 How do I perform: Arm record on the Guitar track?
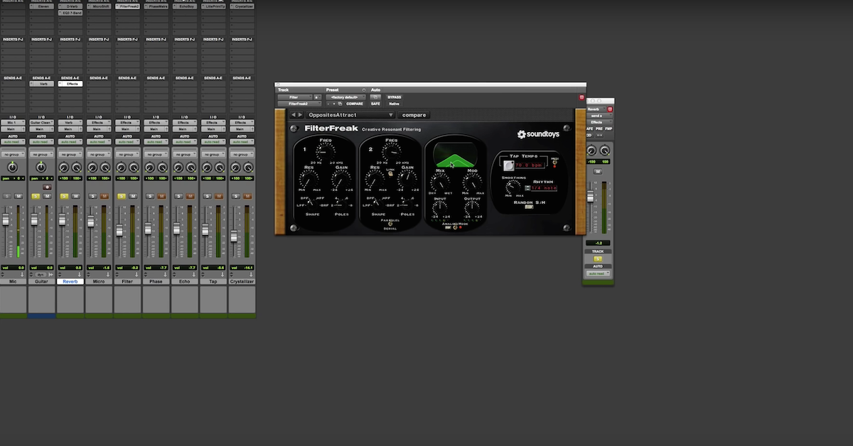[x=47, y=187]
